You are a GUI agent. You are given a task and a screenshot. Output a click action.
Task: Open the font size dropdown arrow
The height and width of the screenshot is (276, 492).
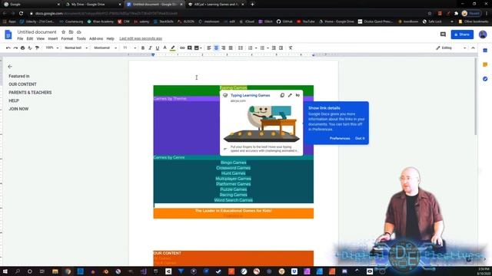(135, 48)
